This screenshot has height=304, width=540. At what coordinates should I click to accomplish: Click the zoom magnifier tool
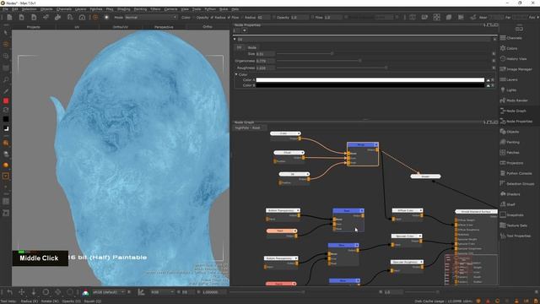6,79
